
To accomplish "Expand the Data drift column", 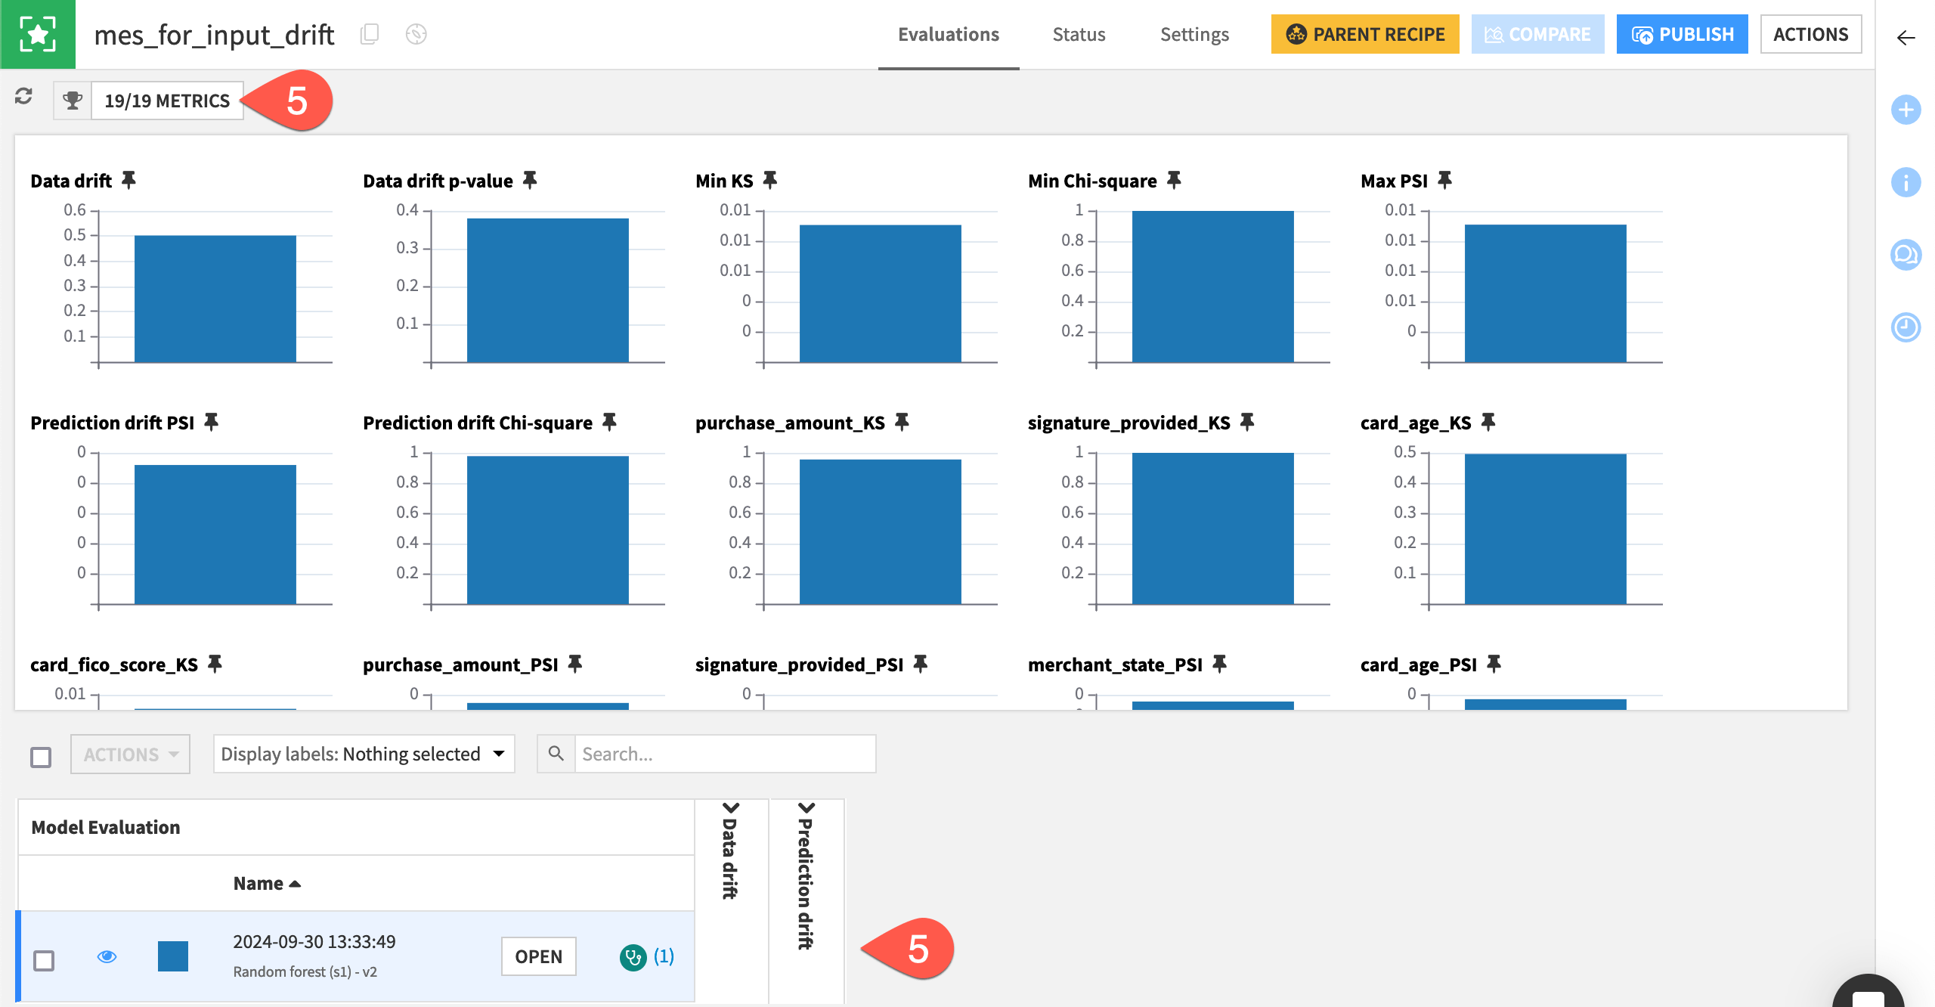I will click(730, 808).
